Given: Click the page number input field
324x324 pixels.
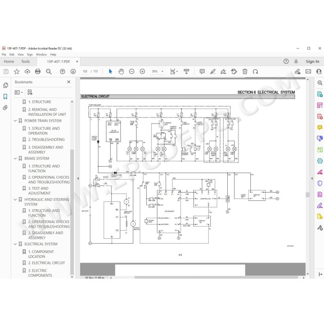Looking at the screenshot, I should [x=85, y=71].
